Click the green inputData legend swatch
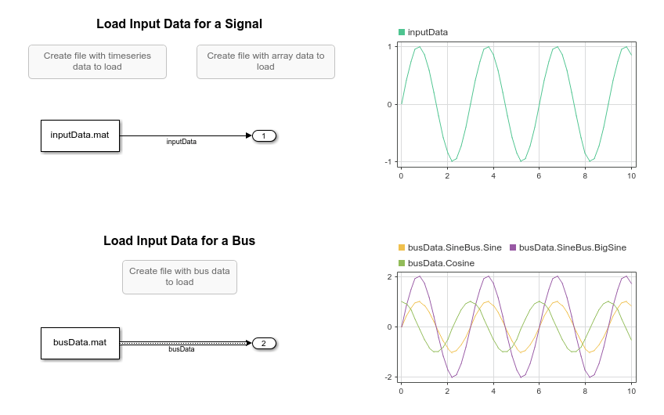The height and width of the screenshot is (415, 664). tap(402, 32)
